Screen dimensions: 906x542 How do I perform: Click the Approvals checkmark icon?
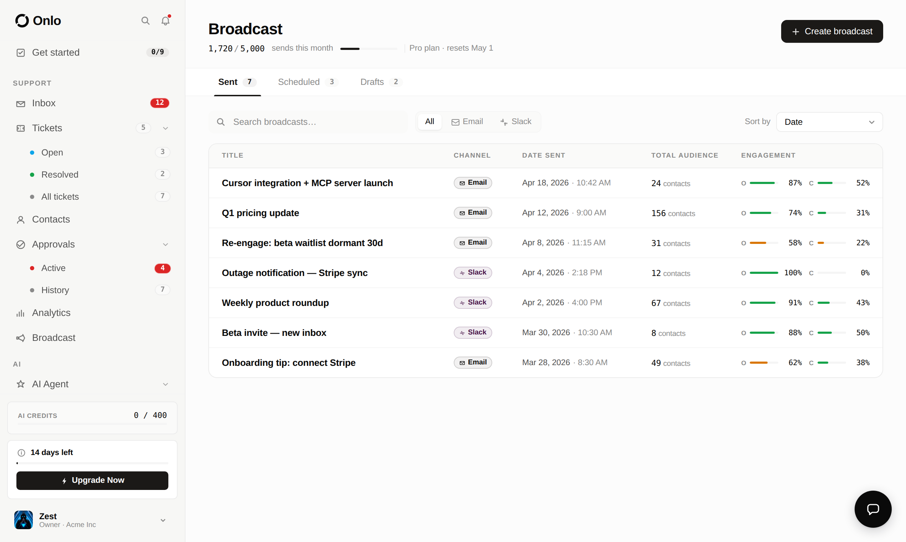click(21, 244)
